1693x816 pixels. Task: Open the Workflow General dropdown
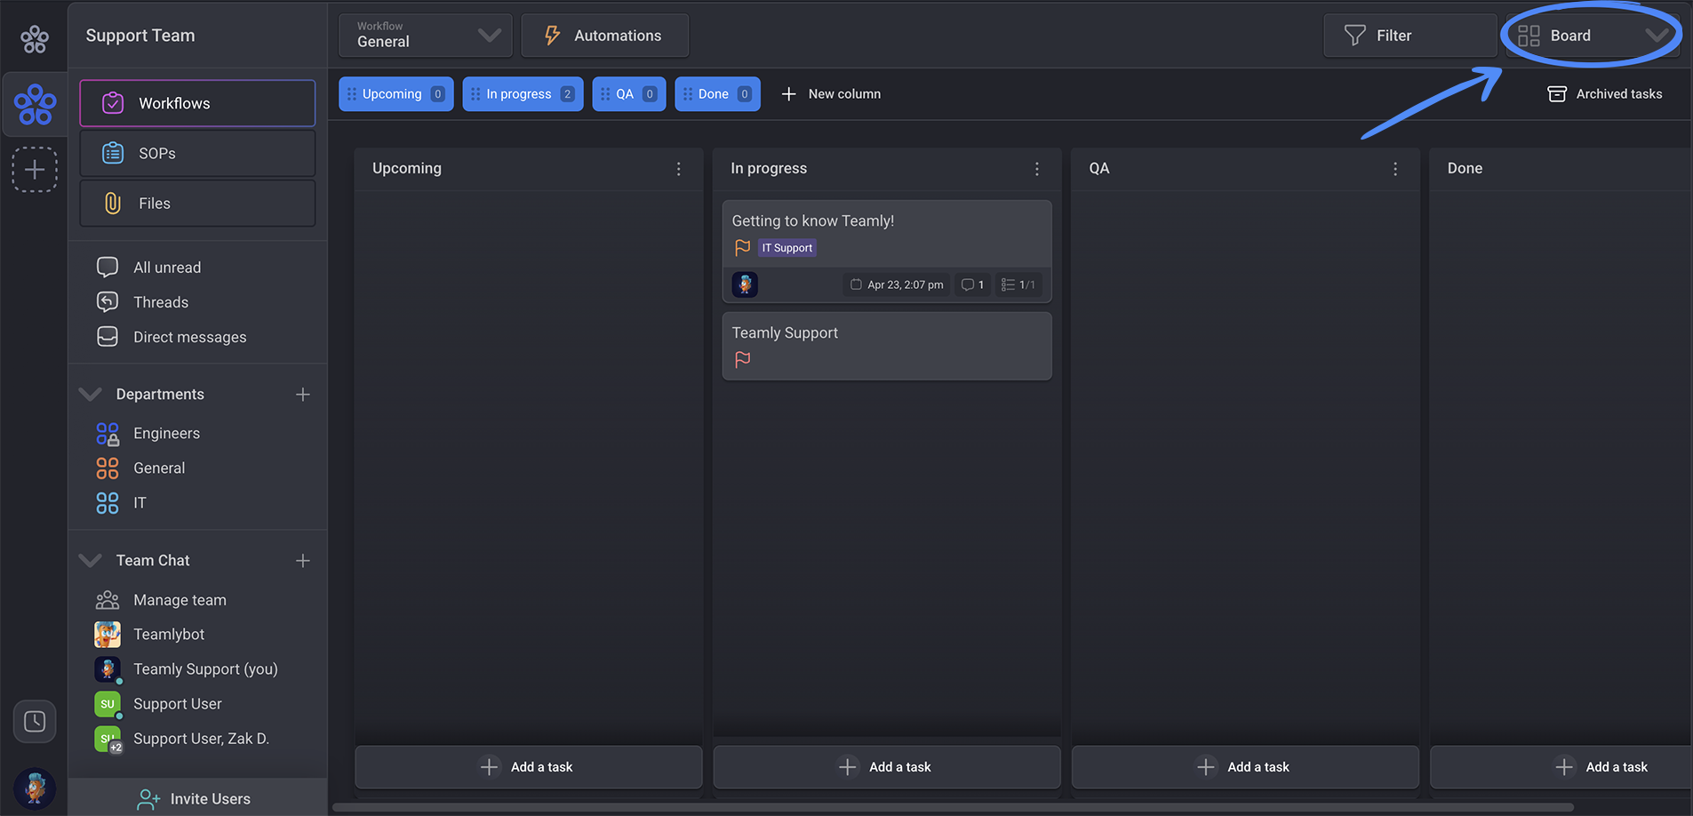click(x=426, y=36)
